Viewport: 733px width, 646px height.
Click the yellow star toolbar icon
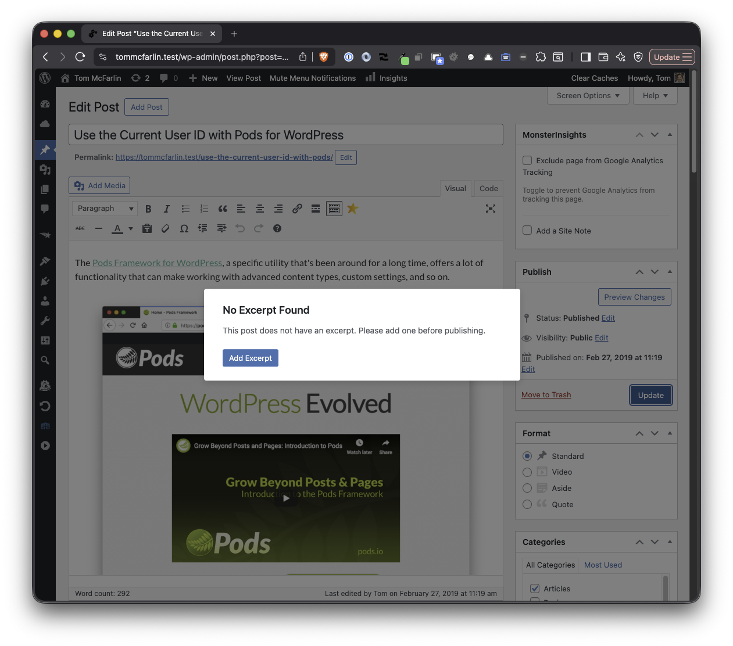pyautogui.click(x=353, y=208)
